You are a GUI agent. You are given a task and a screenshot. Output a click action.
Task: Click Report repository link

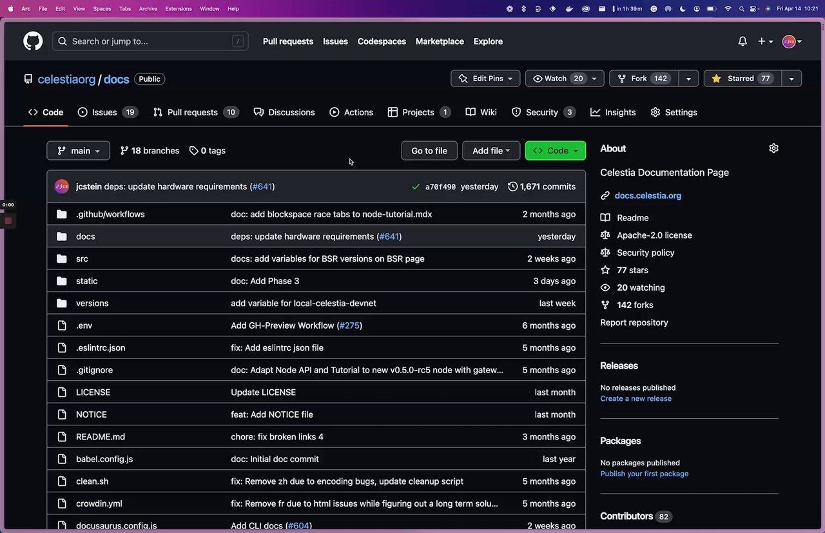tap(634, 322)
